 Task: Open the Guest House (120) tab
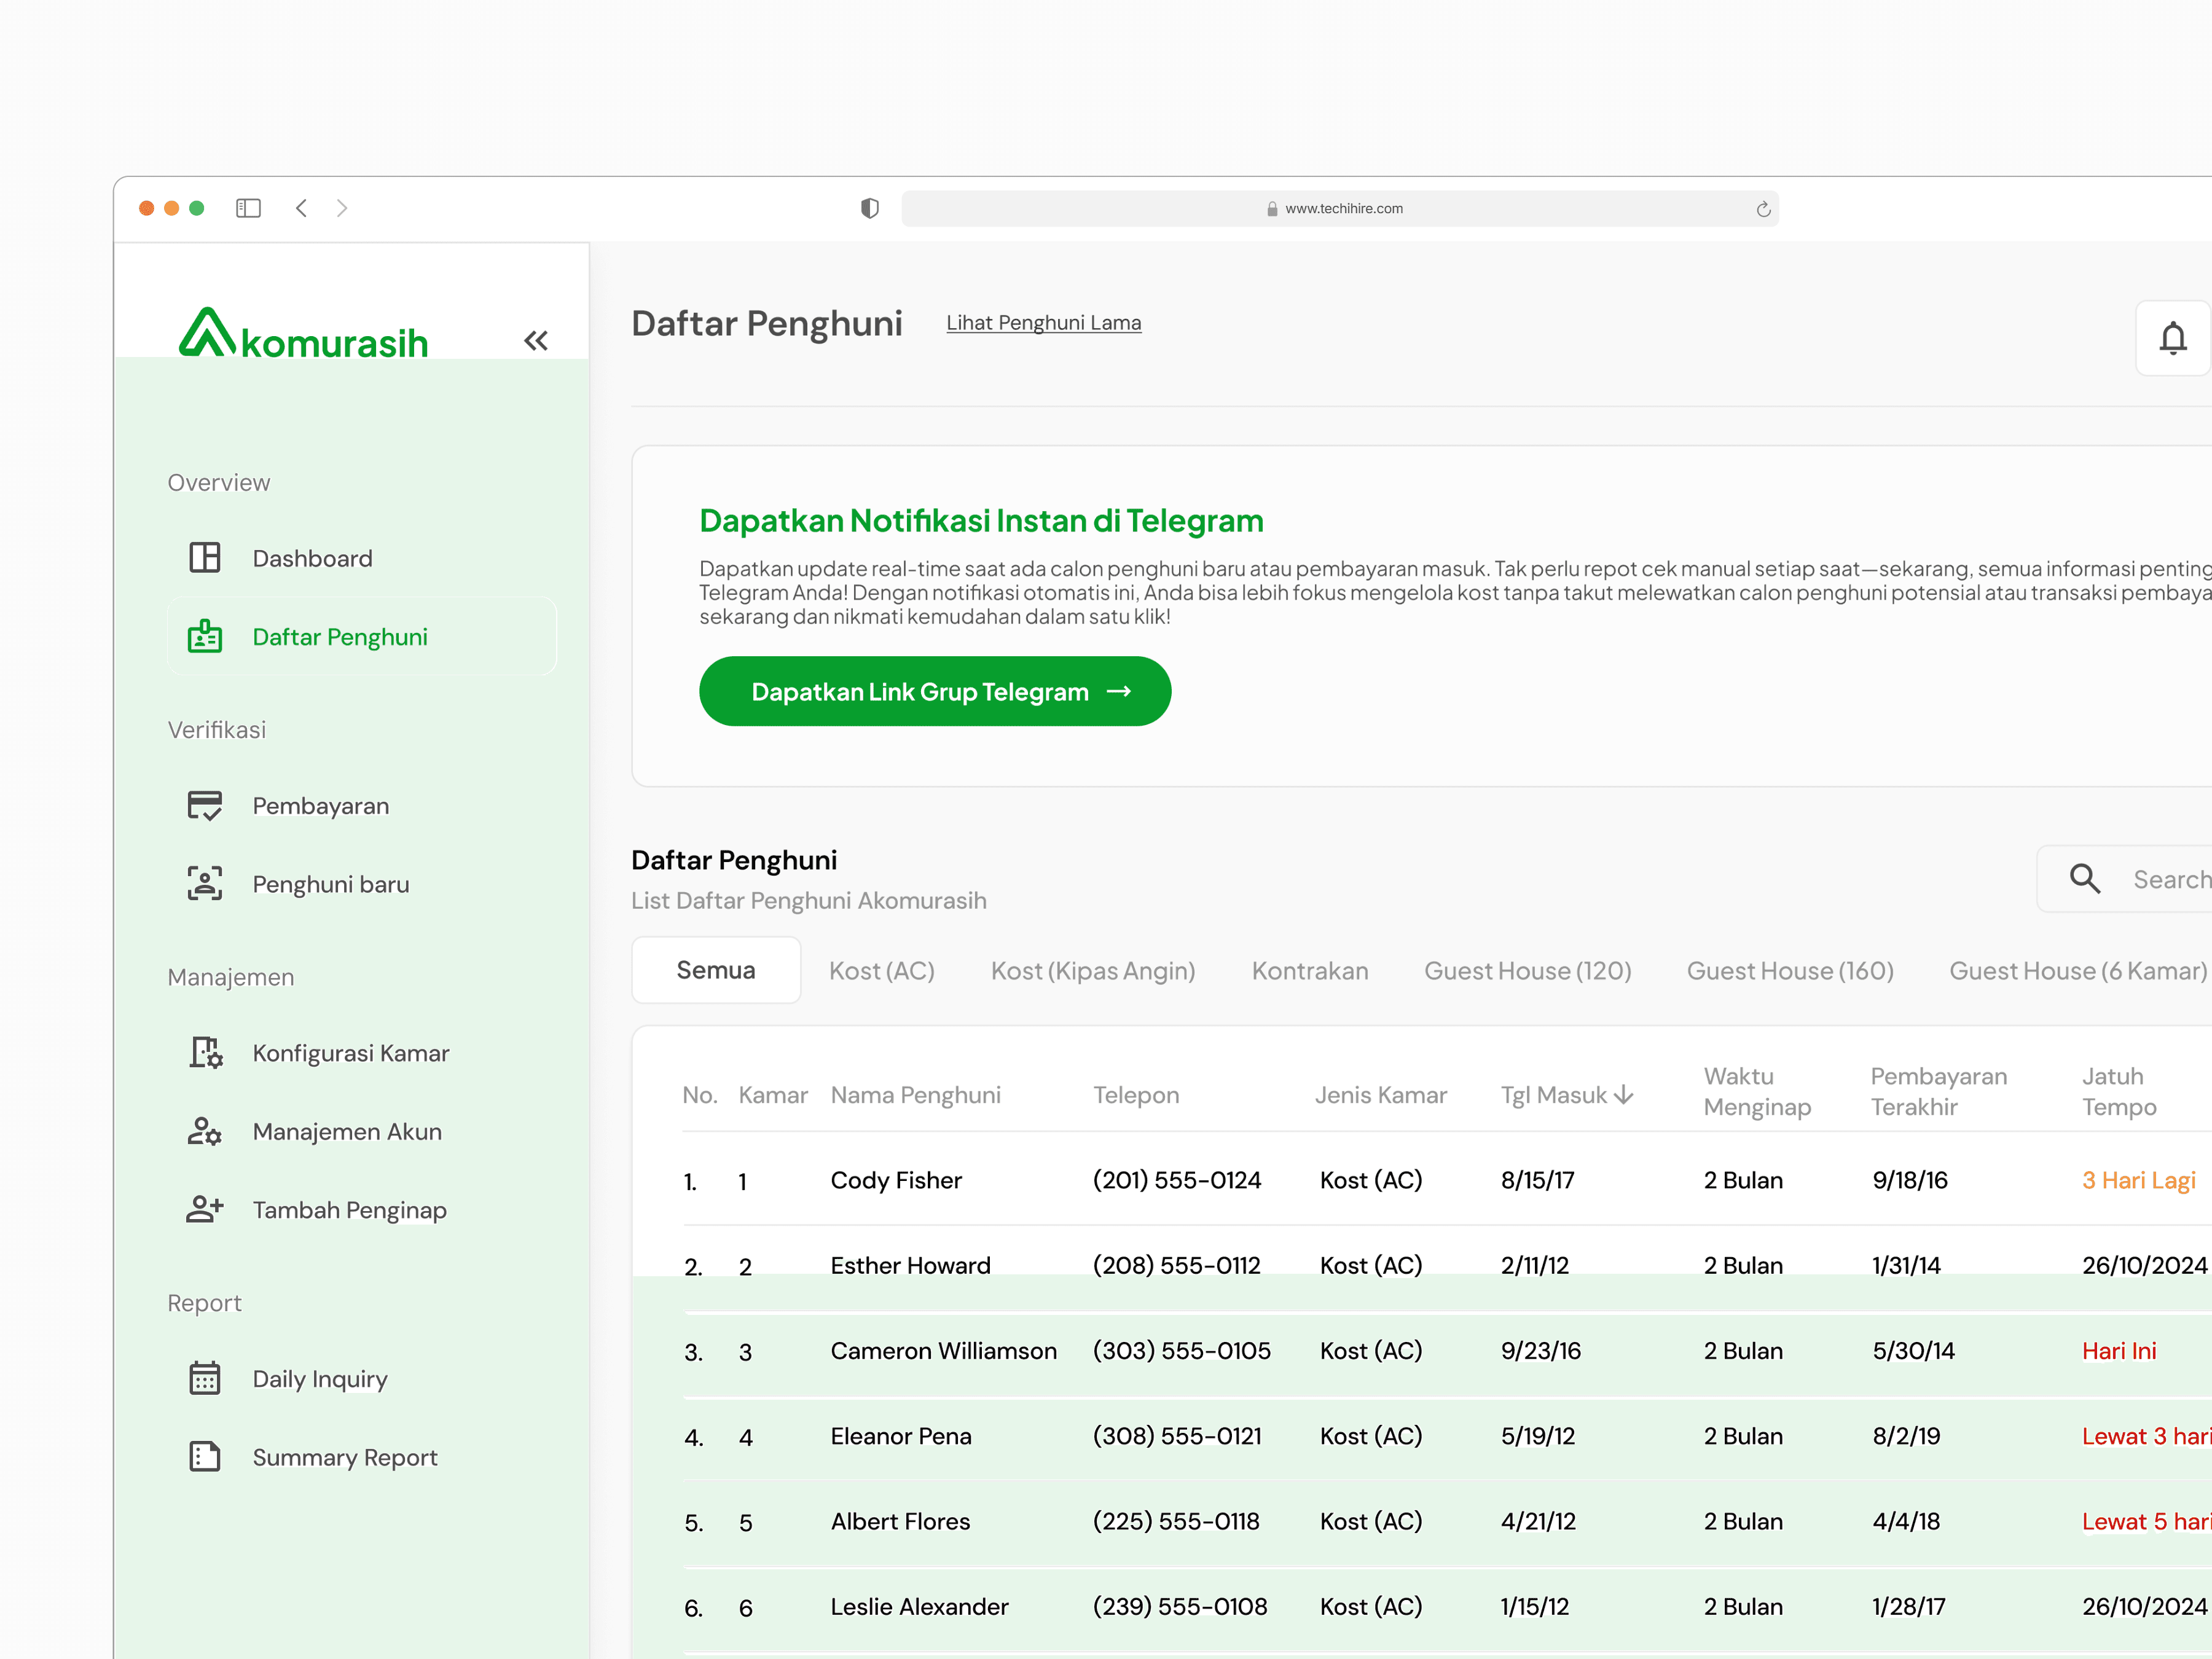click(1527, 971)
